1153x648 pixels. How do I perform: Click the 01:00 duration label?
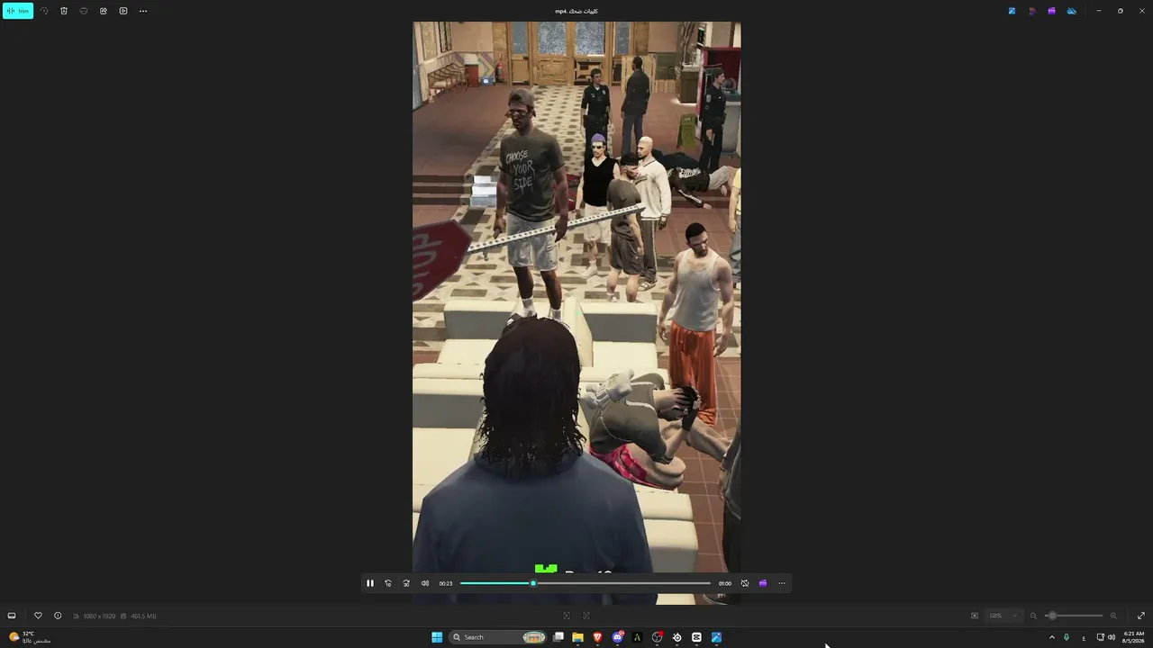pos(725,583)
